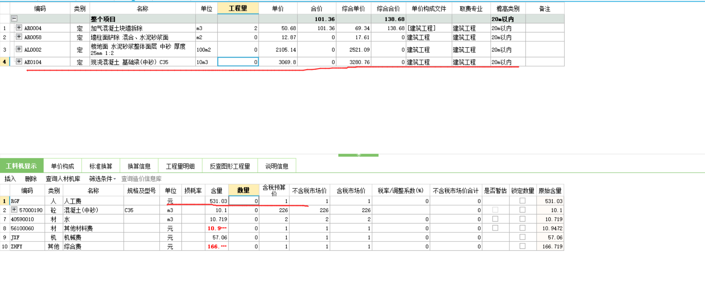Click the 原始含量 value 166.719
Image resolution: width=705 pixels, height=282 pixels.
point(550,246)
